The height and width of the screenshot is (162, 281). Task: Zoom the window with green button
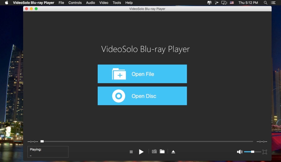36,9
